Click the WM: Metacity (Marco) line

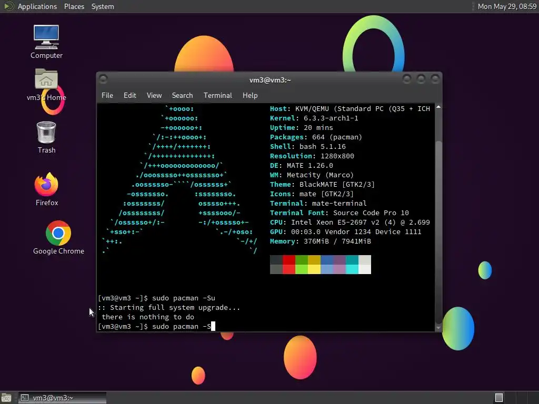(312, 175)
